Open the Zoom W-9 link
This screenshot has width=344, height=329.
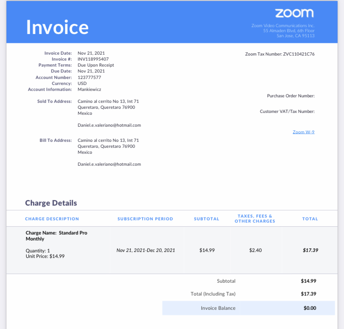[x=304, y=132]
